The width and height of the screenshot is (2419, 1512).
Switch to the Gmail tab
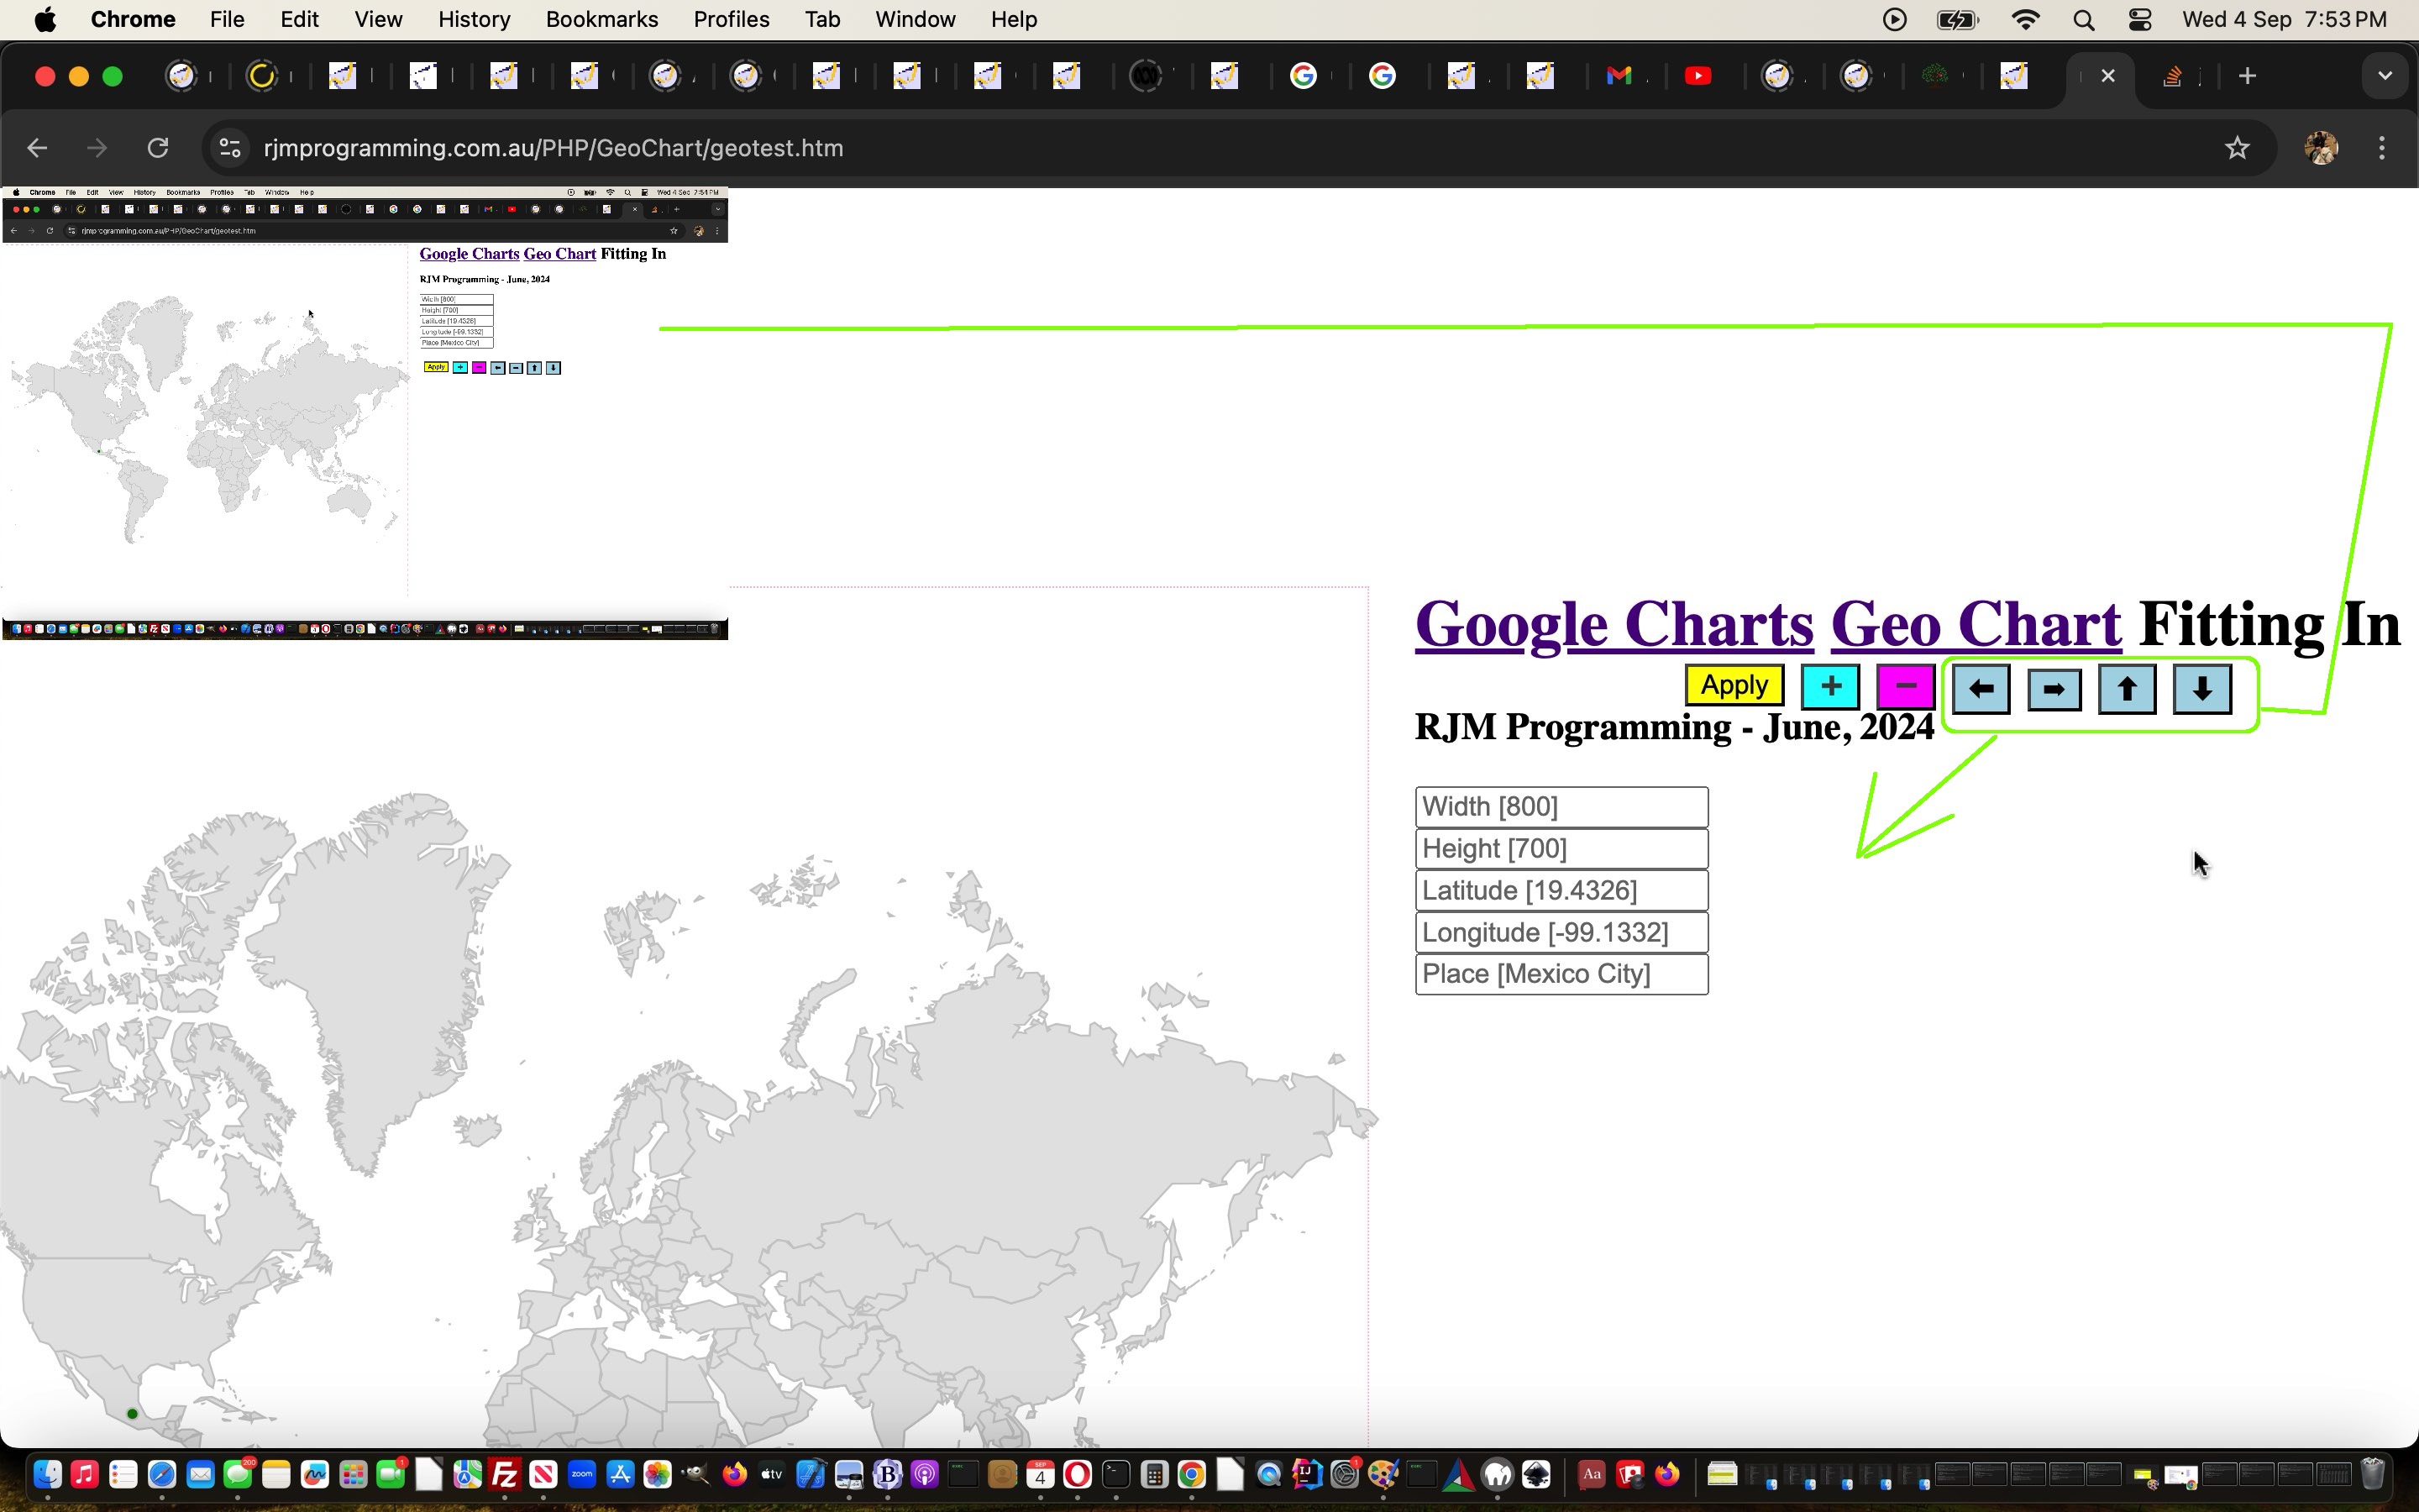click(1619, 76)
